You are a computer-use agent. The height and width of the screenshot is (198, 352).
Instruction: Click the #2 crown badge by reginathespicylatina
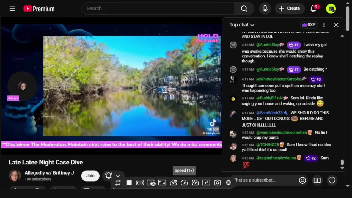pos(311,158)
